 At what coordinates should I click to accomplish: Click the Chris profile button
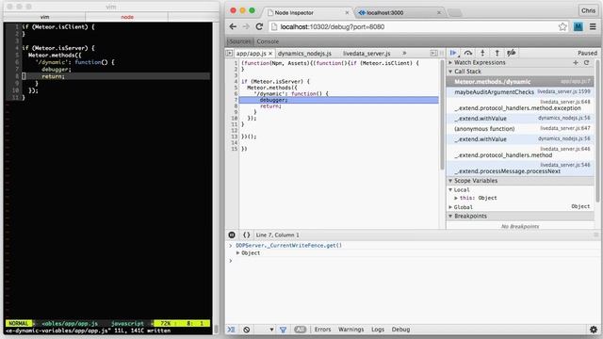point(588,10)
